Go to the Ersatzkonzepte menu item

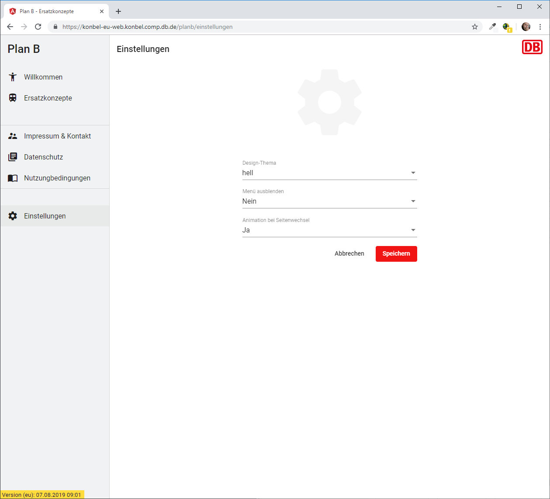coord(48,98)
